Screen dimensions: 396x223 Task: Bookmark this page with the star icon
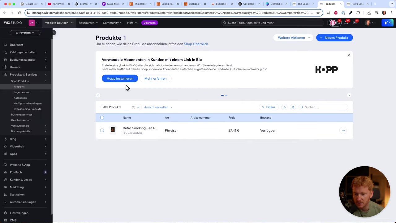(318, 13)
